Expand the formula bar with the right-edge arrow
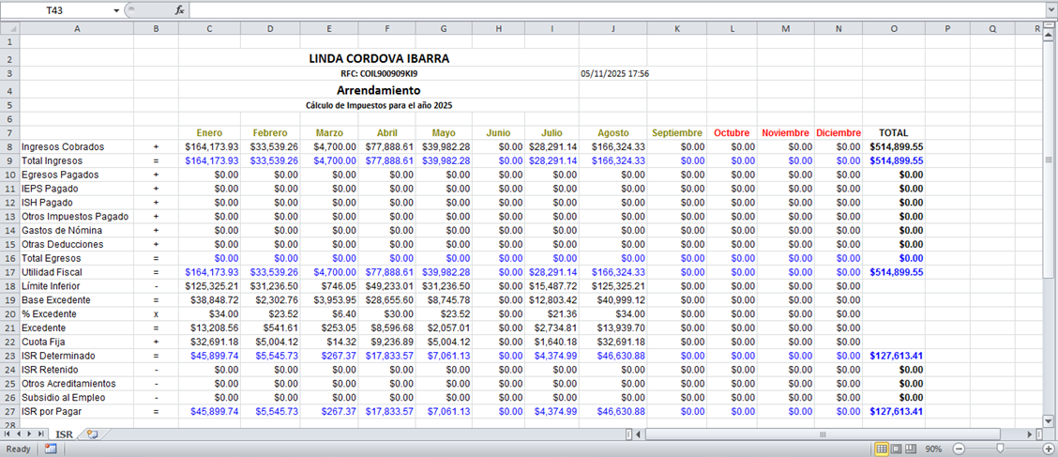The height and width of the screenshot is (457, 1058). pyautogui.click(x=1050, y=9)
